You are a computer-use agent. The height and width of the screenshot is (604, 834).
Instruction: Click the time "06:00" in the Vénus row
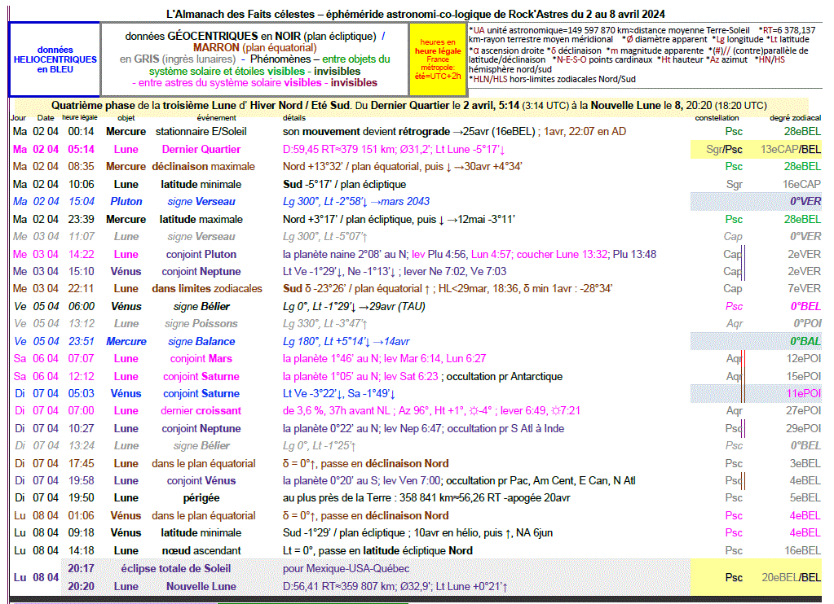click(81, 307)
